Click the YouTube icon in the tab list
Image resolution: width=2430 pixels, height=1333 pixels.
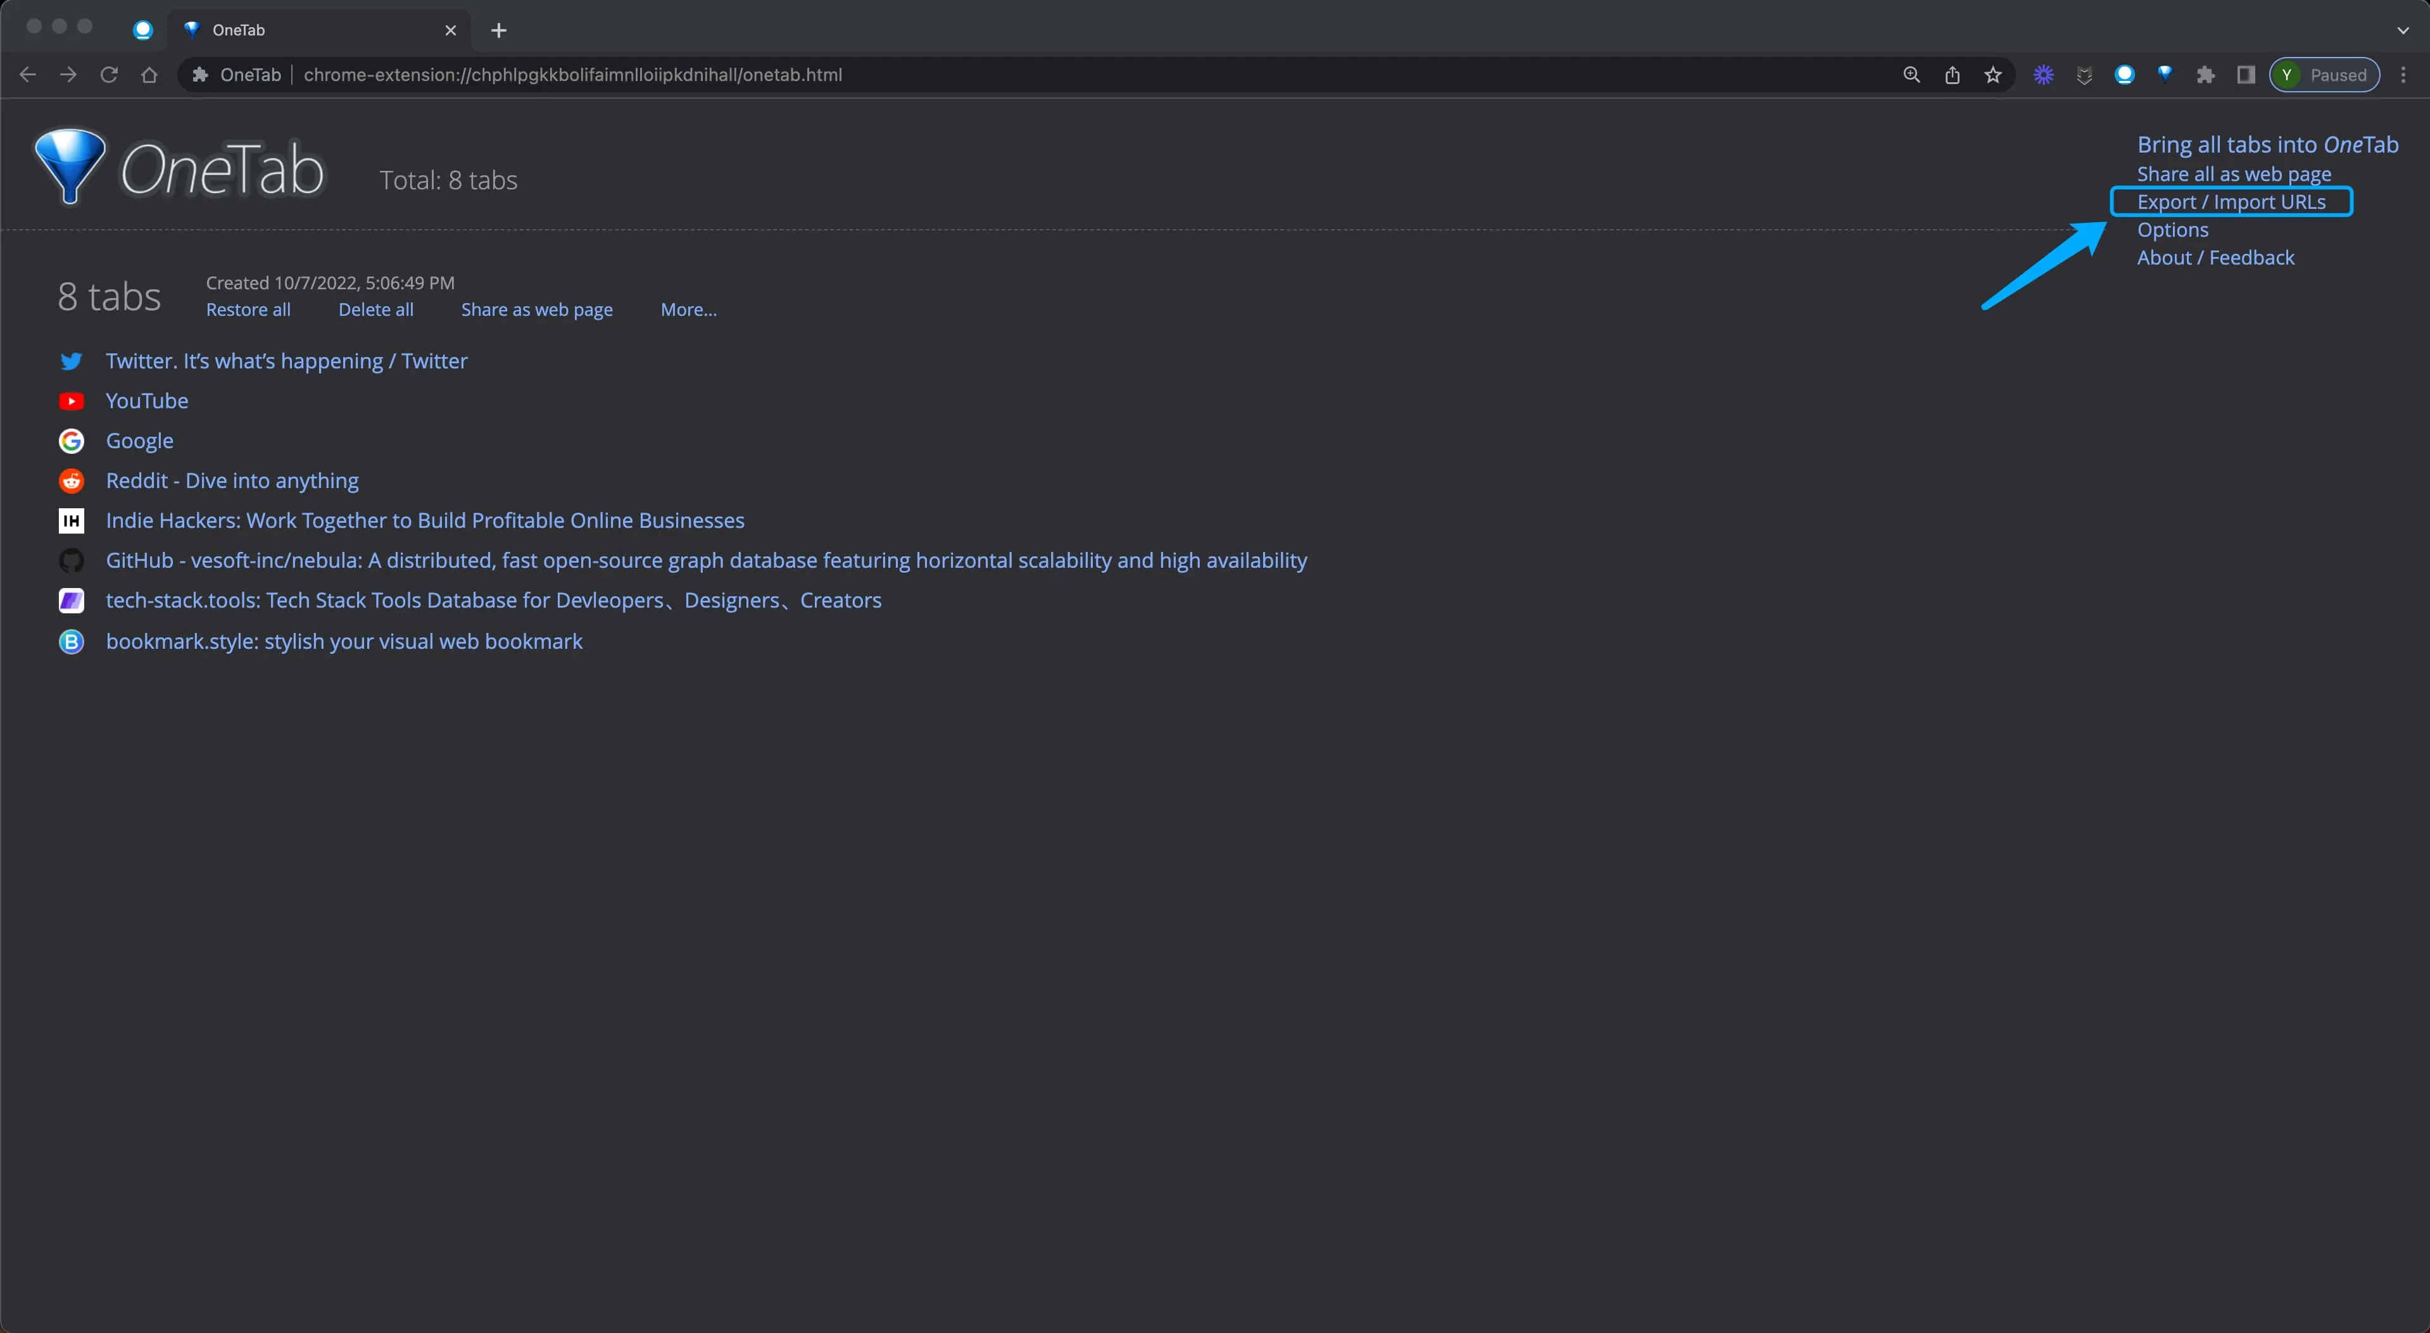coord(71,401)
